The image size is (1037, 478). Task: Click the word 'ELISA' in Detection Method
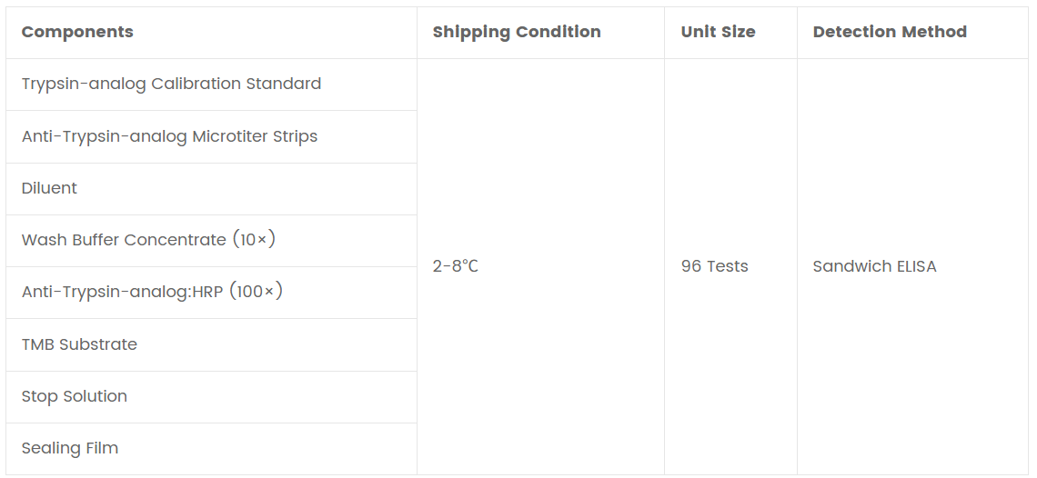coord(913,266)
